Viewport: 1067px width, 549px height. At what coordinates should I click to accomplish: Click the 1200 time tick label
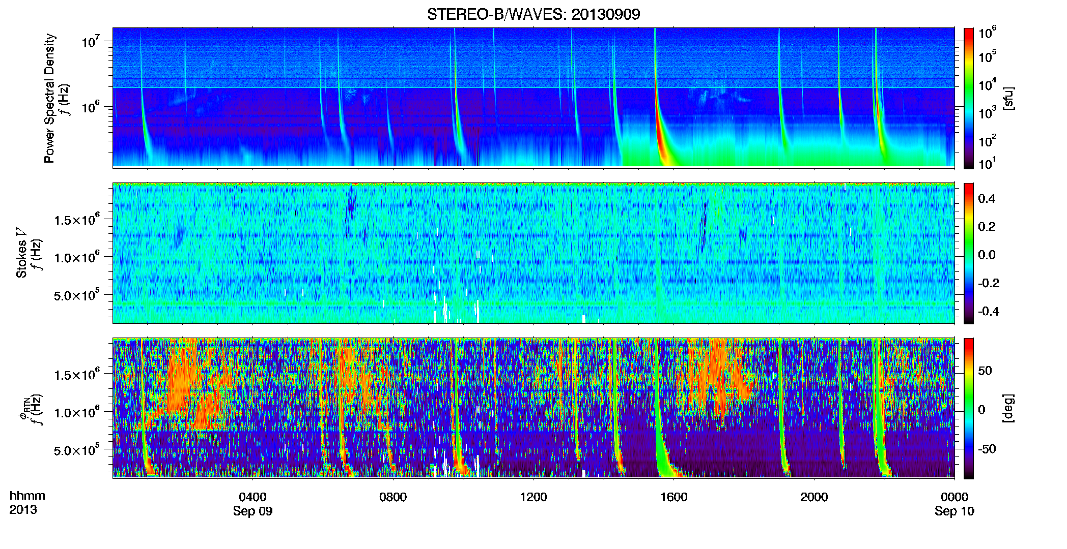tap(533, 497)
